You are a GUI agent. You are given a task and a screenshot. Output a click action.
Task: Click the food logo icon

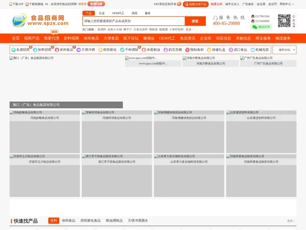19,20
